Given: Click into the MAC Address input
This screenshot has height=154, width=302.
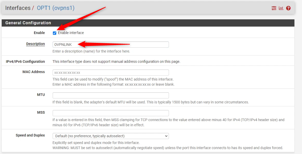Looking at the screenshot, I should pos(110,73).
